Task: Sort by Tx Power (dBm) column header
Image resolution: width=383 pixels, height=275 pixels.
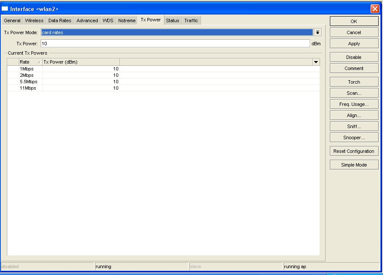Action: pos(81,62)
